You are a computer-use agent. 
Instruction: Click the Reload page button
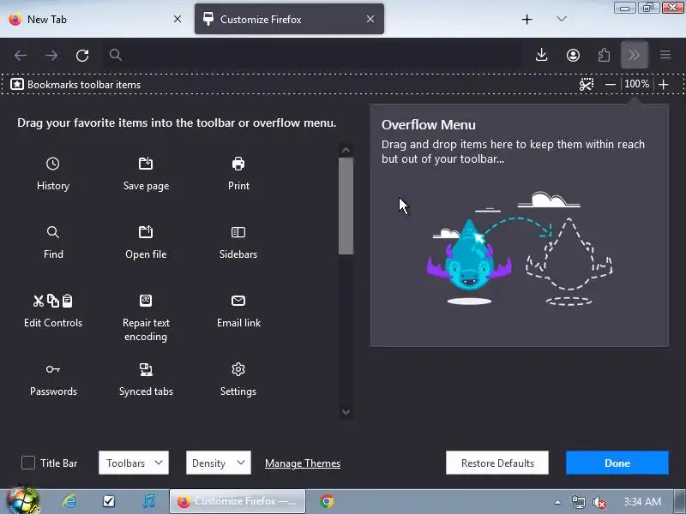82,55
